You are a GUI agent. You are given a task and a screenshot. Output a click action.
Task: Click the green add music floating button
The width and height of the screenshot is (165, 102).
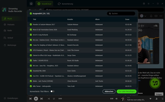click(155, 83)
